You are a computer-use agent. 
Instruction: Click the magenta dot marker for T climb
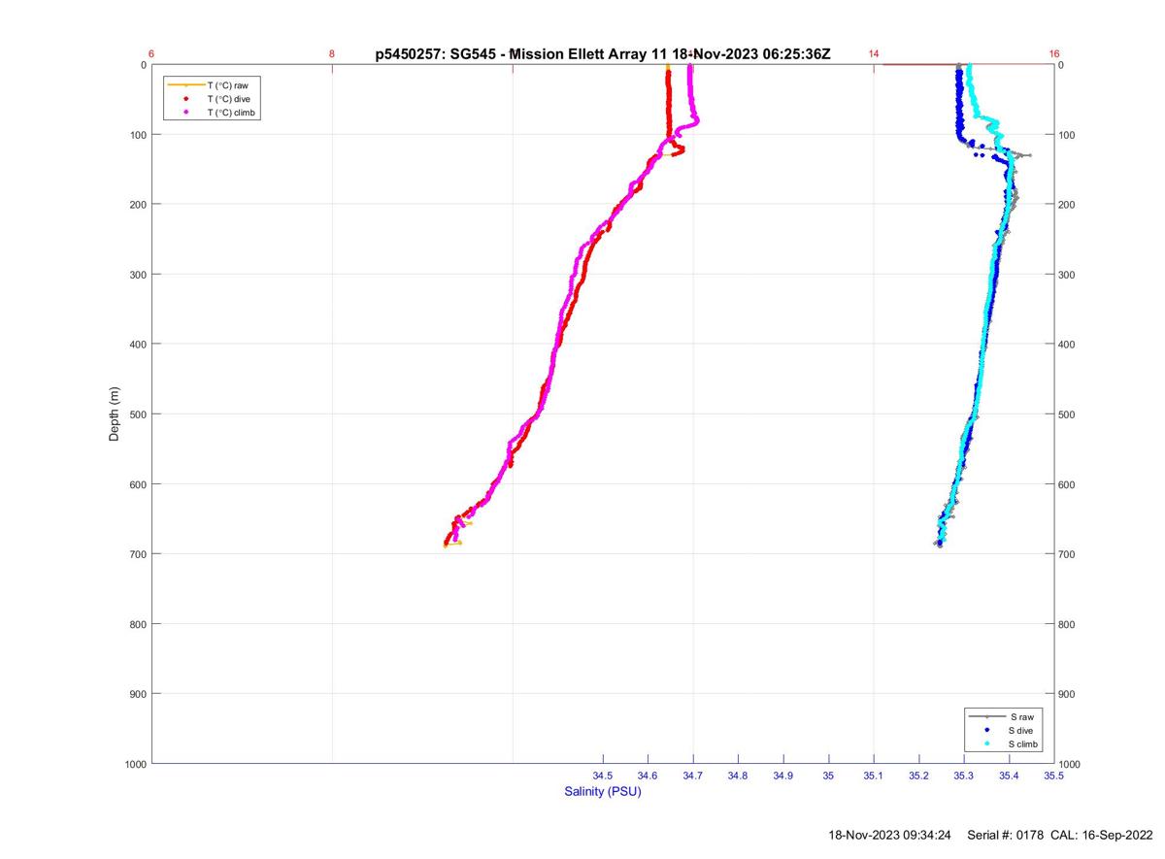[185, 113]
